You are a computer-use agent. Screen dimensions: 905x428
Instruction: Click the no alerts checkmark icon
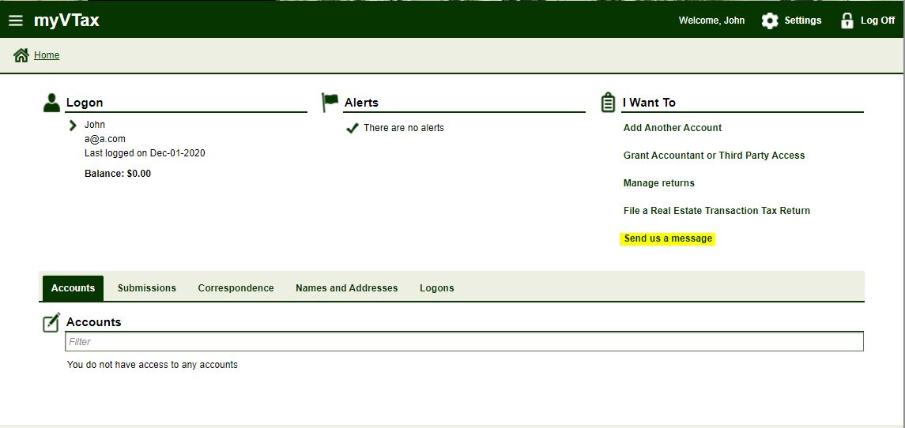(352, 128)
